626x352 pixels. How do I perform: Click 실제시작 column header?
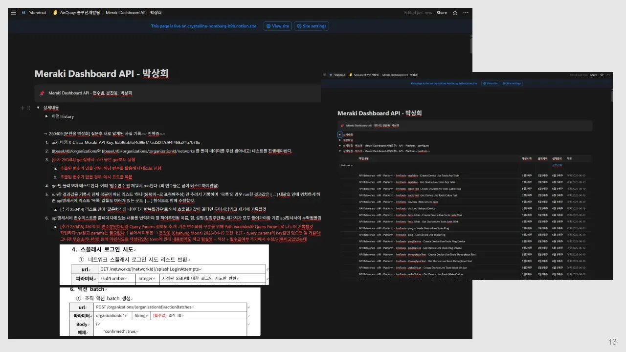pyautogui.click(x=542, y=159)
